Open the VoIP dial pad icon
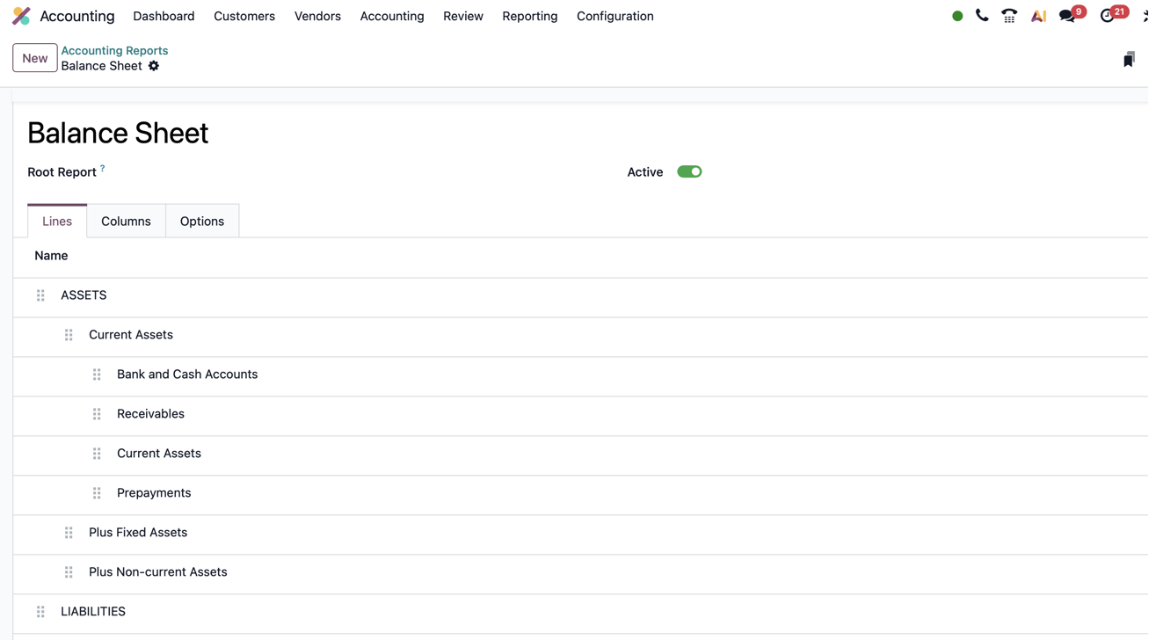1149x640 pixels. (1009, 16)
